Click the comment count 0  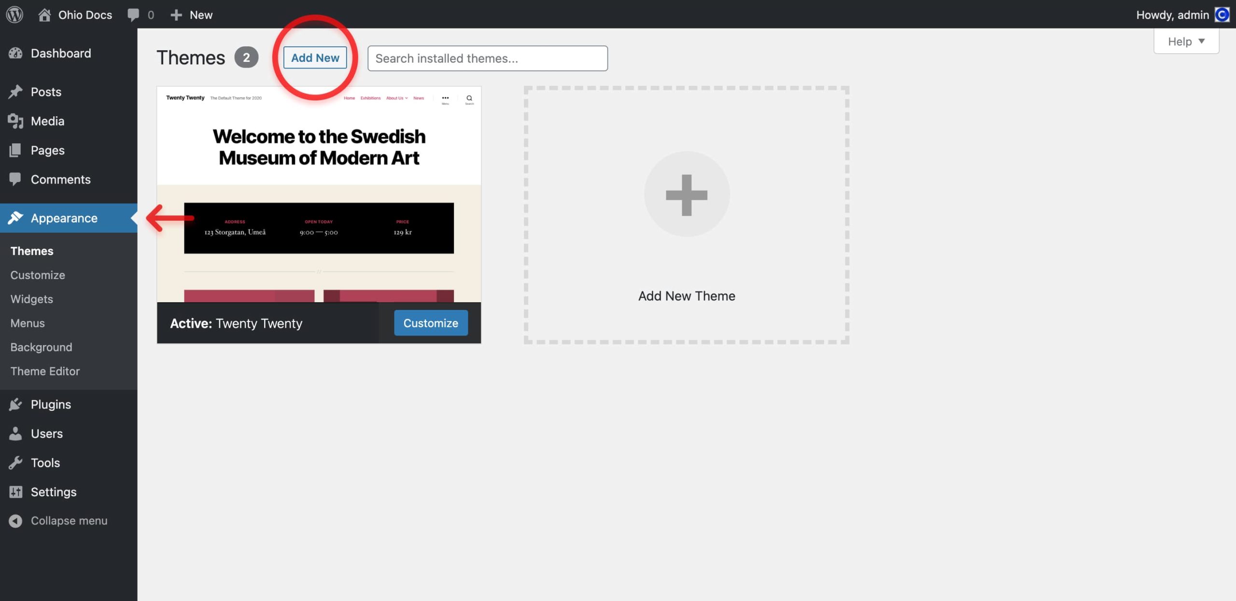[151, 15]
